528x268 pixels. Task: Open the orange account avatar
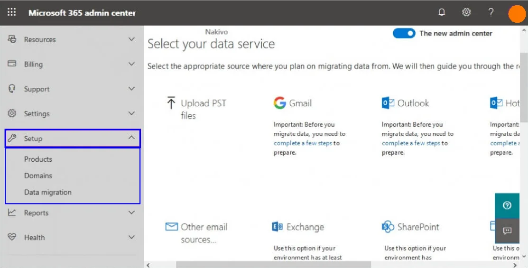point(517,14)
